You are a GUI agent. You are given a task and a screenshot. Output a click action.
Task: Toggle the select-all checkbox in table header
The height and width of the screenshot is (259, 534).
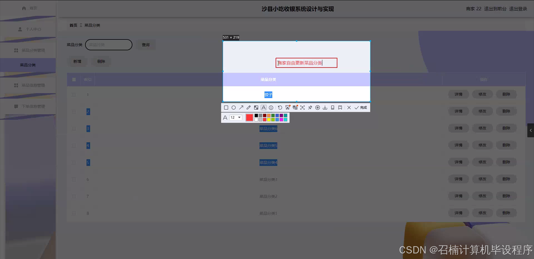pos(74,79)
